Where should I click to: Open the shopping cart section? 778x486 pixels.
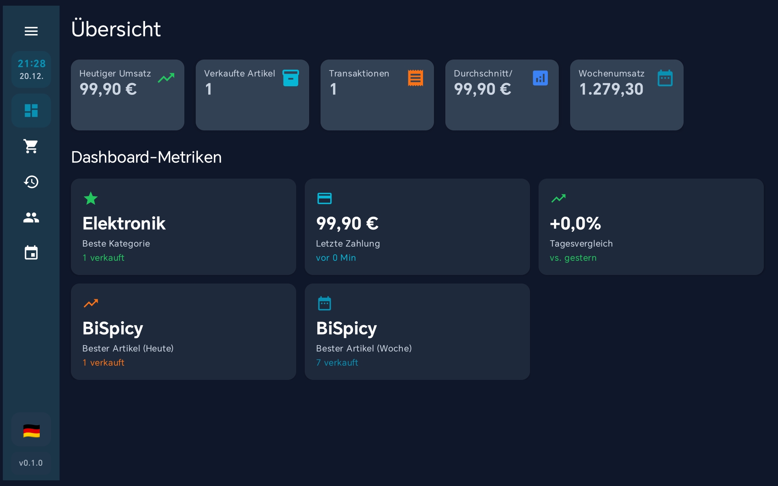coord(31,146)
